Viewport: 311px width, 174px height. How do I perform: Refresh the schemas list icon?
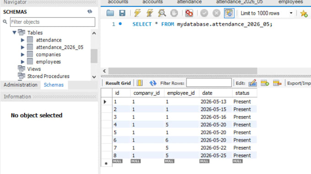click(x=90, y=12)
